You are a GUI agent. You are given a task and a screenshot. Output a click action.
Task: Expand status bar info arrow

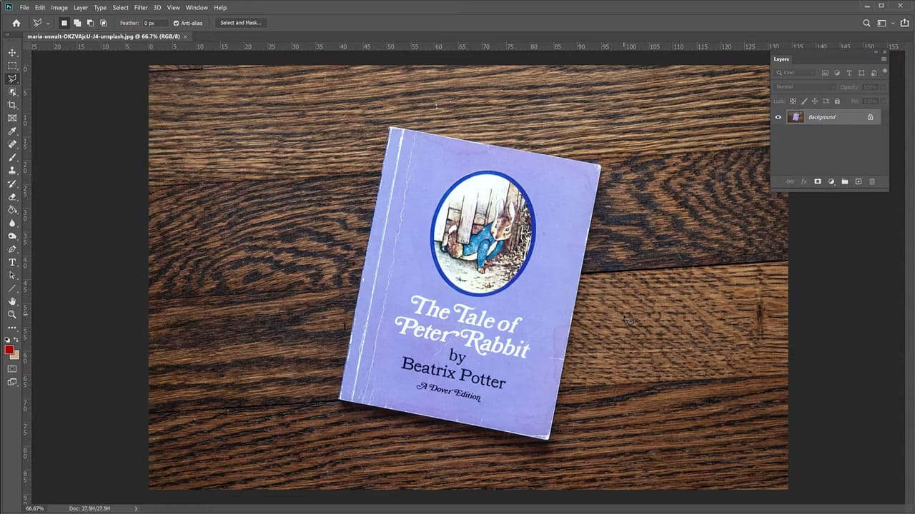point(136,508)
